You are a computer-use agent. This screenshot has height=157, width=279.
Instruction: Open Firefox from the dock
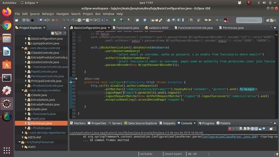click(7, 12)
